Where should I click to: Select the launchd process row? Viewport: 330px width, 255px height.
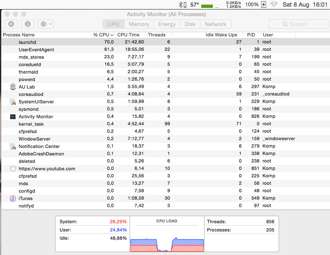click(166, 42)
